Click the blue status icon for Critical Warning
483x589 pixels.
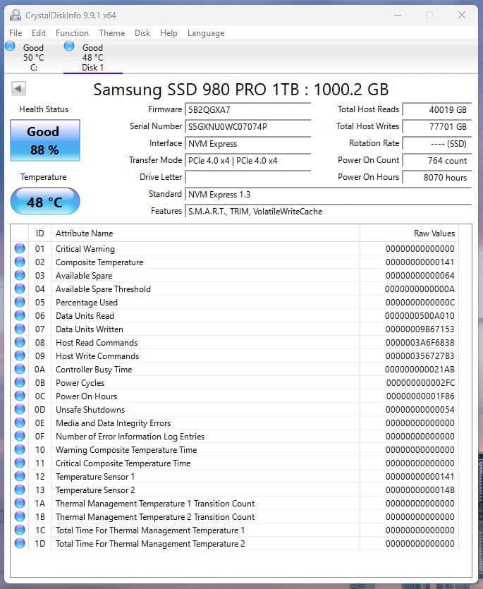[x=20, y=248]
